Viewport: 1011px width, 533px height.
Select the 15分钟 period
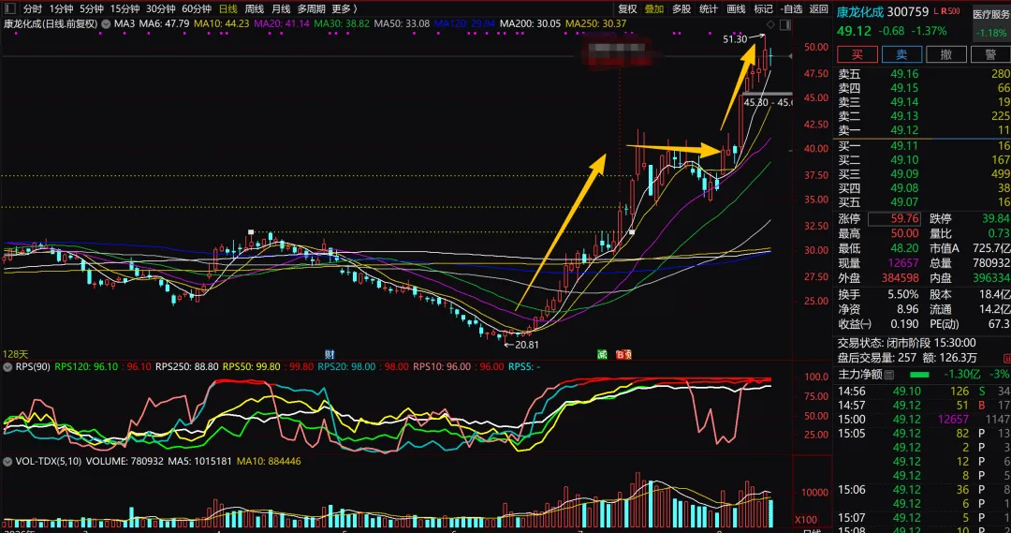(125, 9)
